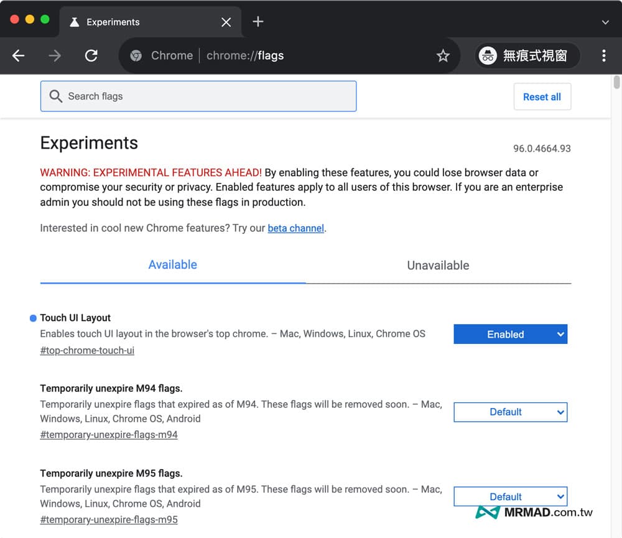Reload the flags page
Viewport: 622px width, 538px height.
tap(91, 55)
